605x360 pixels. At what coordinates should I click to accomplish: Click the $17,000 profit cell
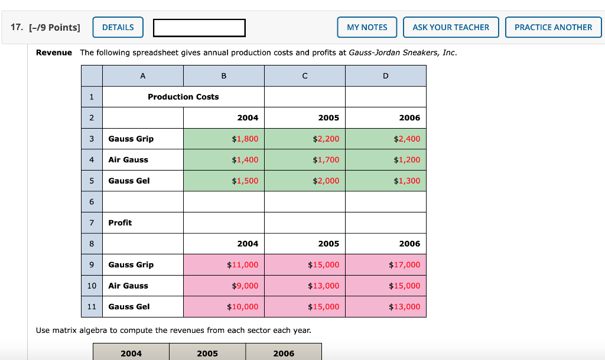click(x=386, y=265)
